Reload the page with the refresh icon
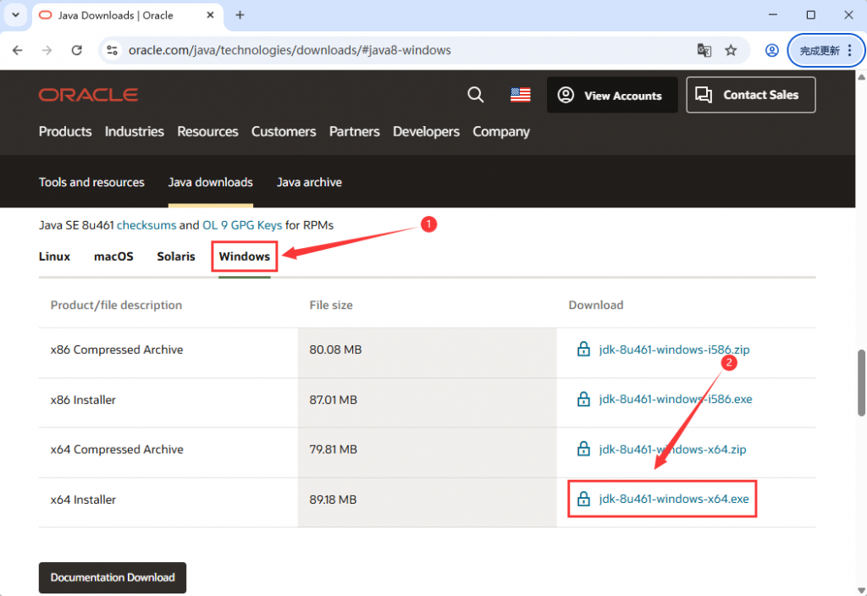Viewport: 867px width, 596px height. coord(76,50)
